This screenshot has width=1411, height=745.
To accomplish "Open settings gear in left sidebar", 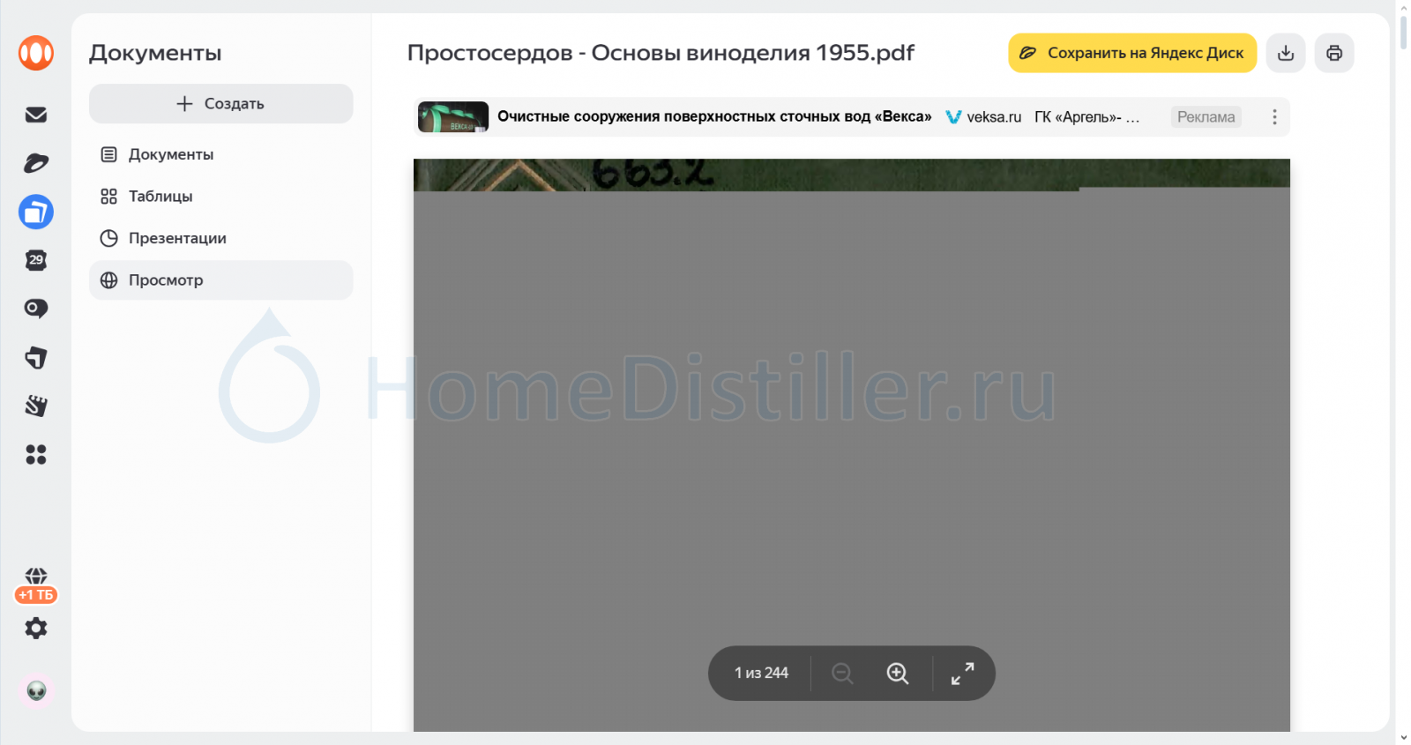I will point(36,629).
